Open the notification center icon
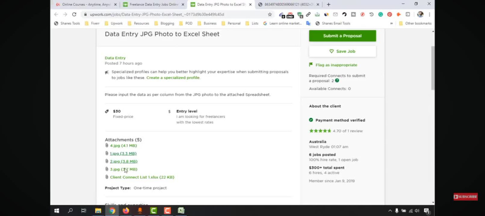 [x=427, y=211]
